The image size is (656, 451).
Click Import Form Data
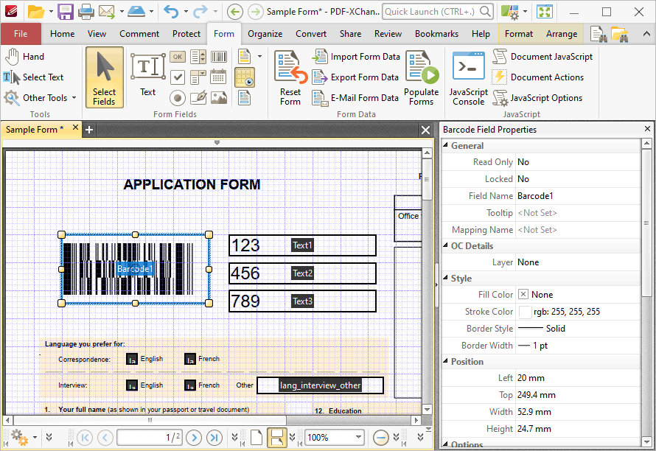coord(357,57)
